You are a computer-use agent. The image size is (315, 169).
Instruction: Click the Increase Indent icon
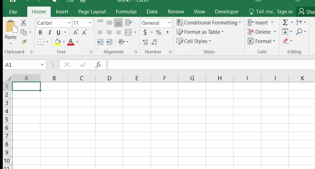tap(109, 42)
